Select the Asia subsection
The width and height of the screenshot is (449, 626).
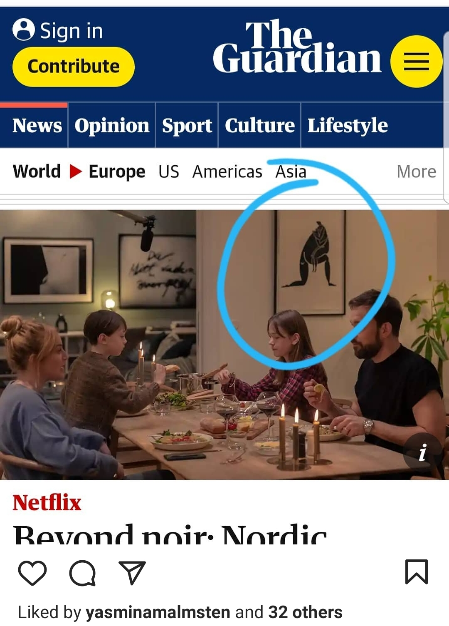click(291, 171)
